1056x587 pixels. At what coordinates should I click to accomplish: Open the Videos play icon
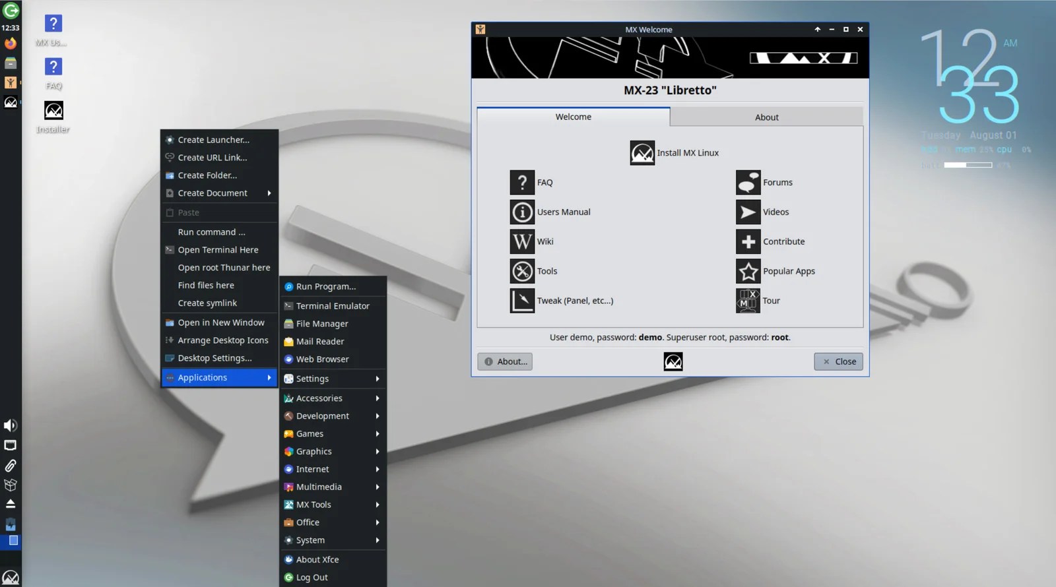[748, 212]
